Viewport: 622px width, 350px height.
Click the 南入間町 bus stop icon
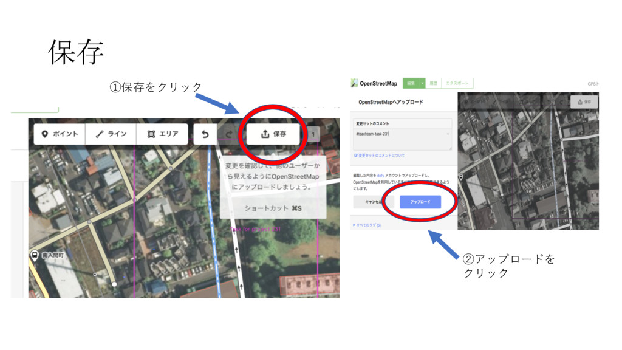click(x=35, y=255)
